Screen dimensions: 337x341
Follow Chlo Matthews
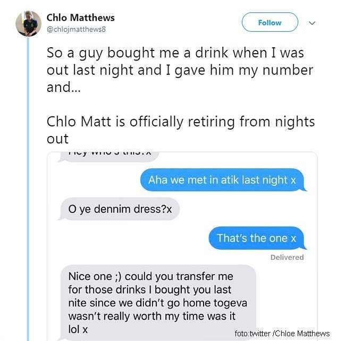click(x=269, y=22)
